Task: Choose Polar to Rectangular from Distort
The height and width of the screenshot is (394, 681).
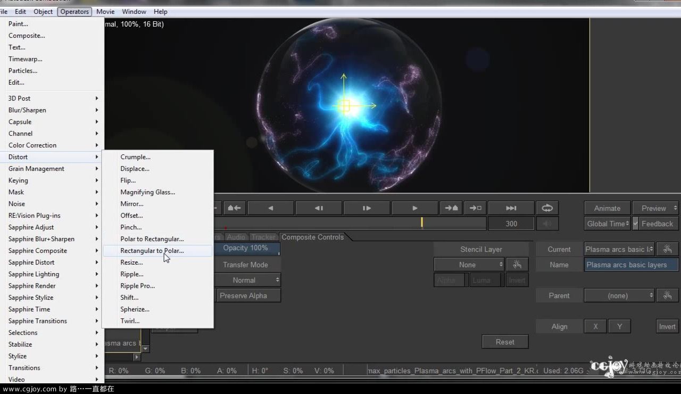Action: tap(157, 239)
